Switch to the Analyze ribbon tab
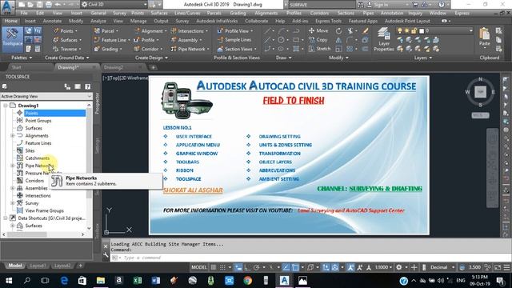The width and height of the screenshot is (512, 288). pos(98,21)
